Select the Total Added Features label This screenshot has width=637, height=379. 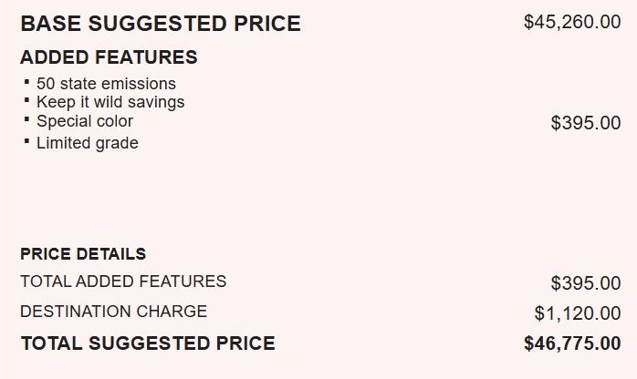[x=123, y=282]
